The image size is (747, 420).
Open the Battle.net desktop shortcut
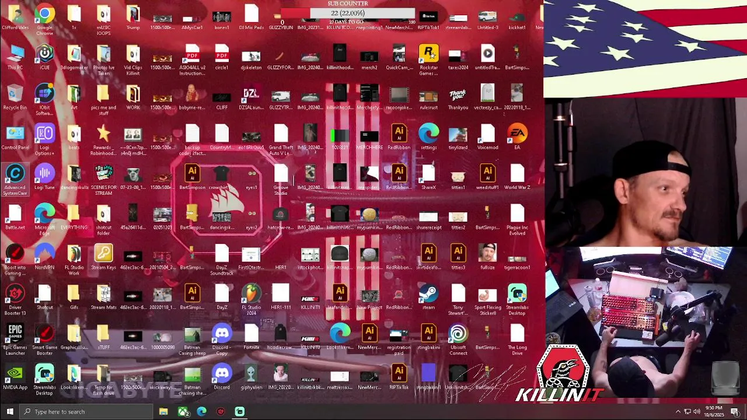coord(15,218)
